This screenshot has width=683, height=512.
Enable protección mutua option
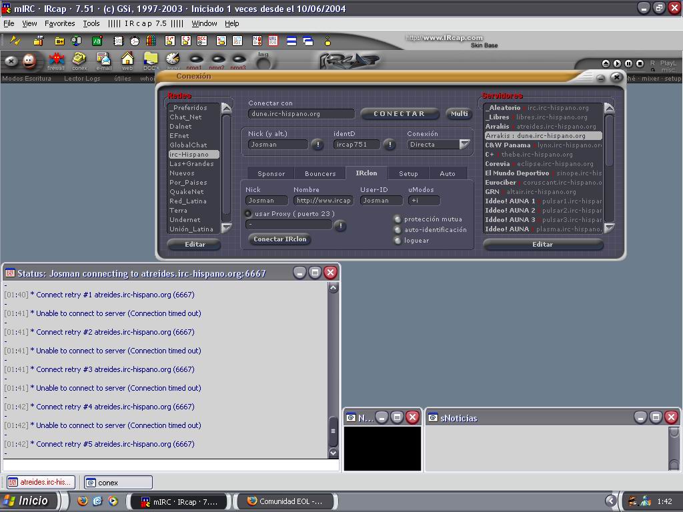(398, 219)
